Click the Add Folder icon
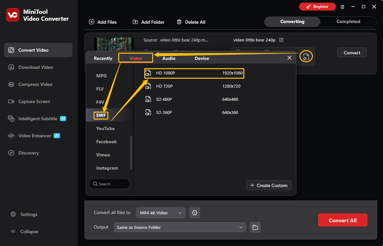 pyautogui.click(x=135, y=22)
